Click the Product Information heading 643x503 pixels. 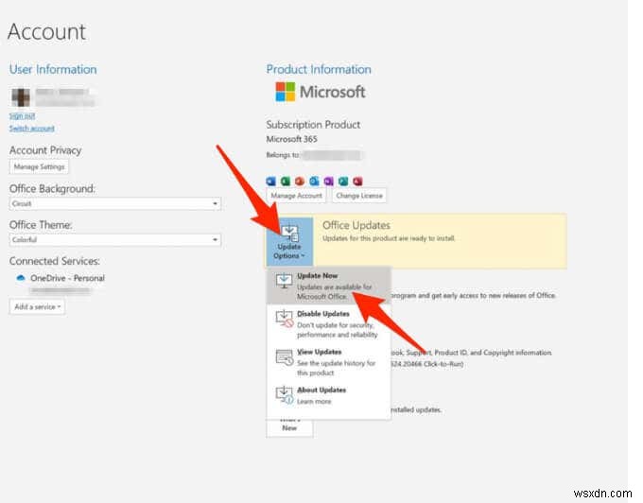click(x=319, y=69)
